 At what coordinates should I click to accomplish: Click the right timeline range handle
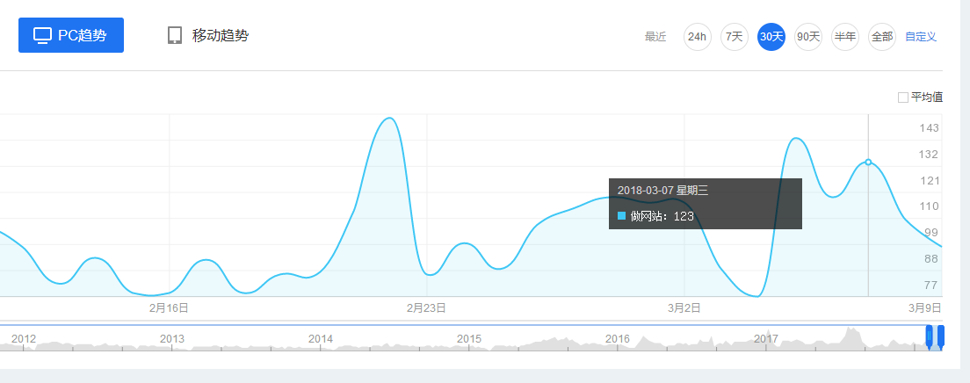[941, 336]
